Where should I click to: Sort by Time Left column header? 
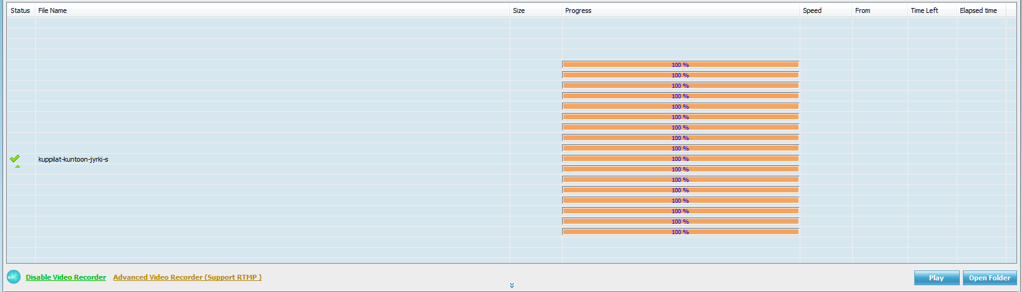click(924, 10)
